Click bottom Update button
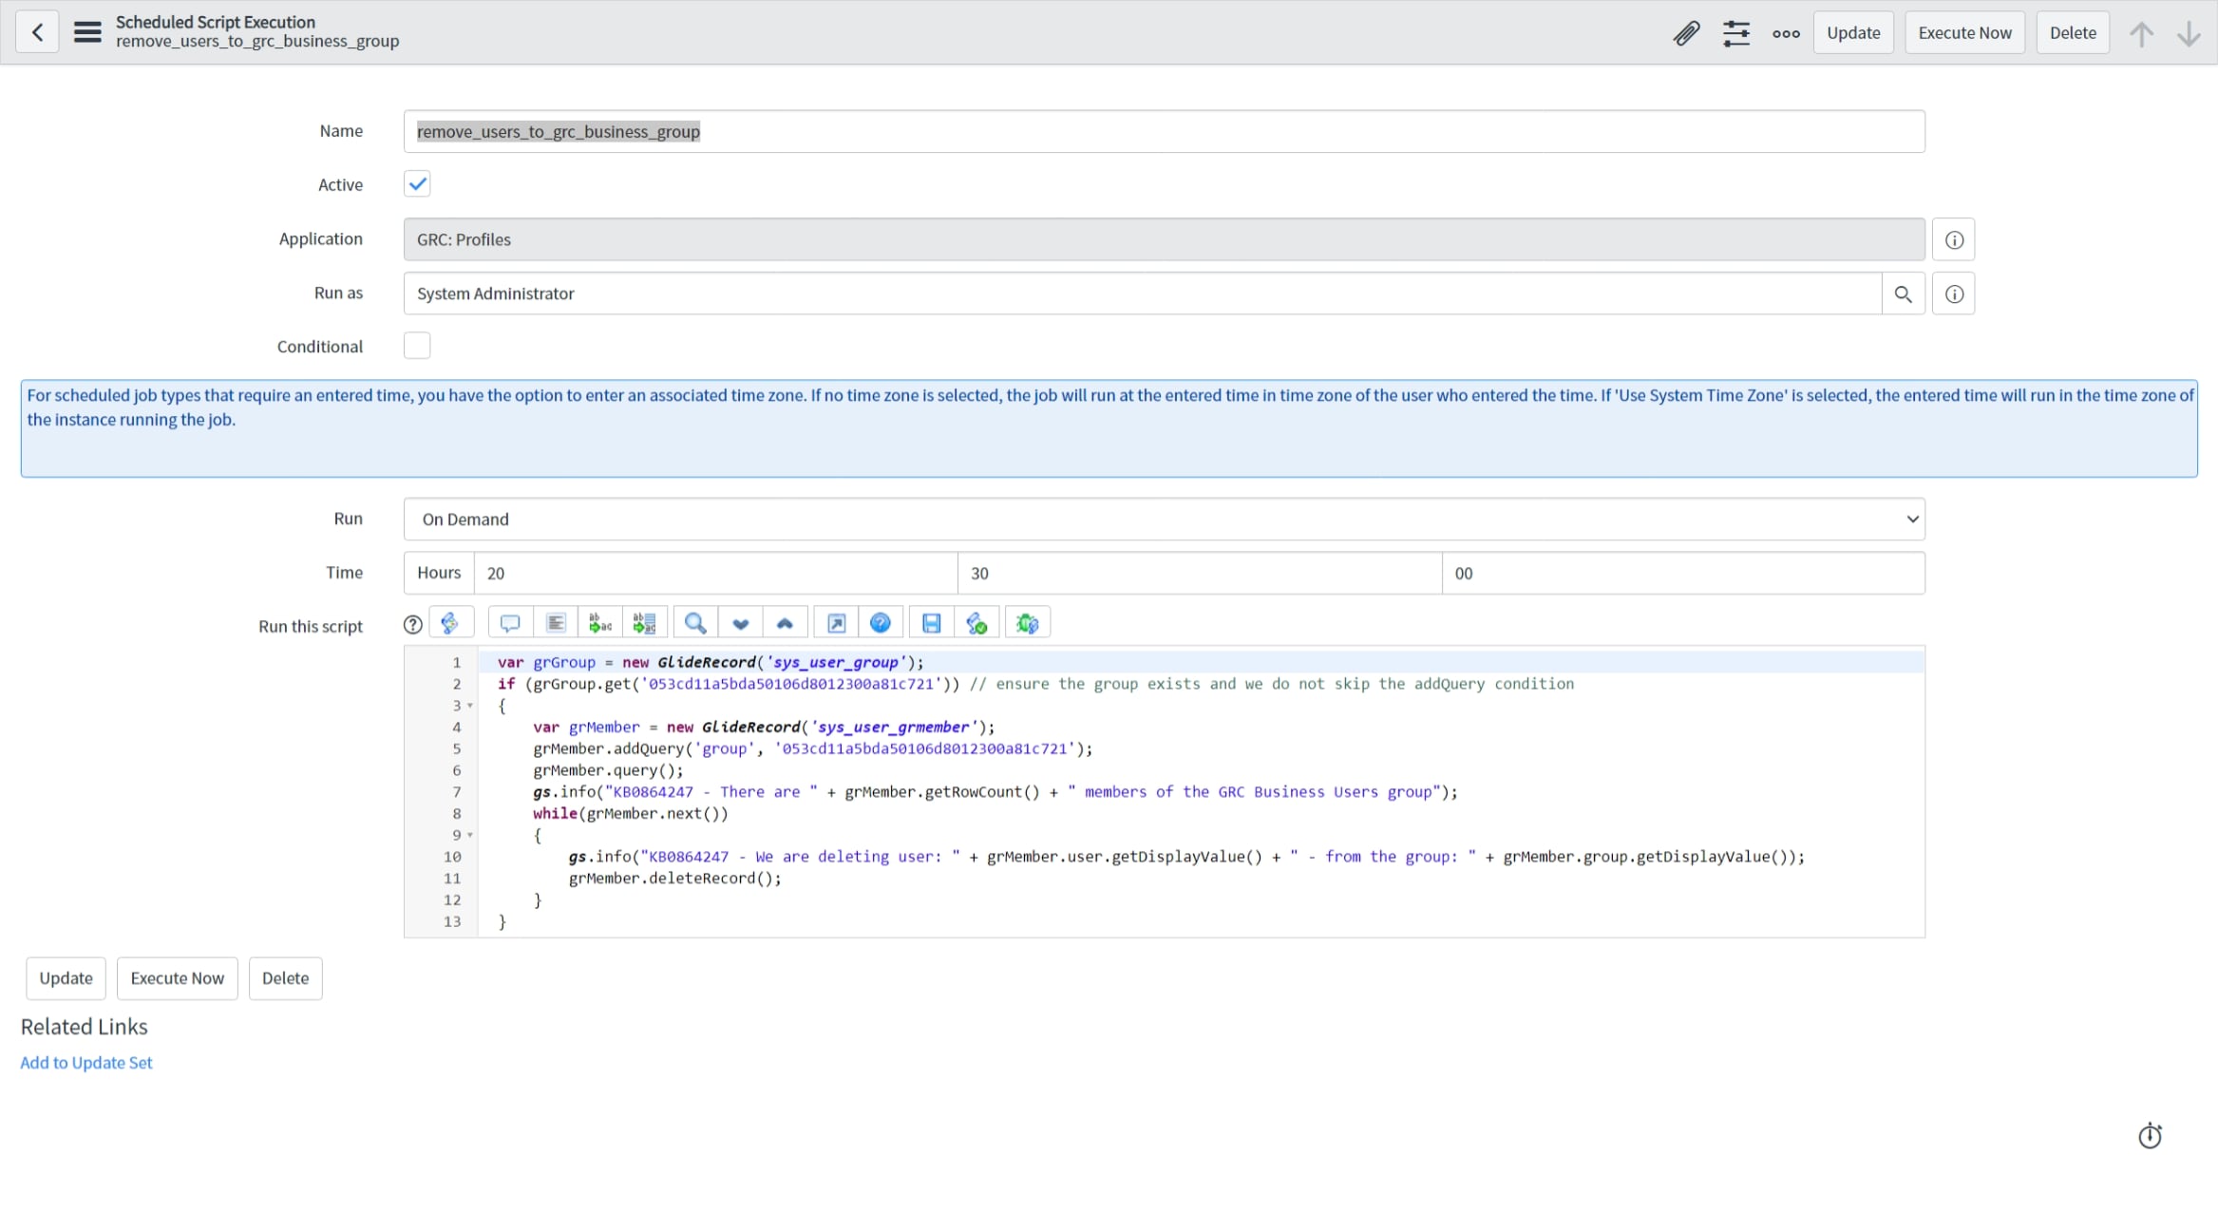The image size is (2218, 1230). click(x=66, y=978)
